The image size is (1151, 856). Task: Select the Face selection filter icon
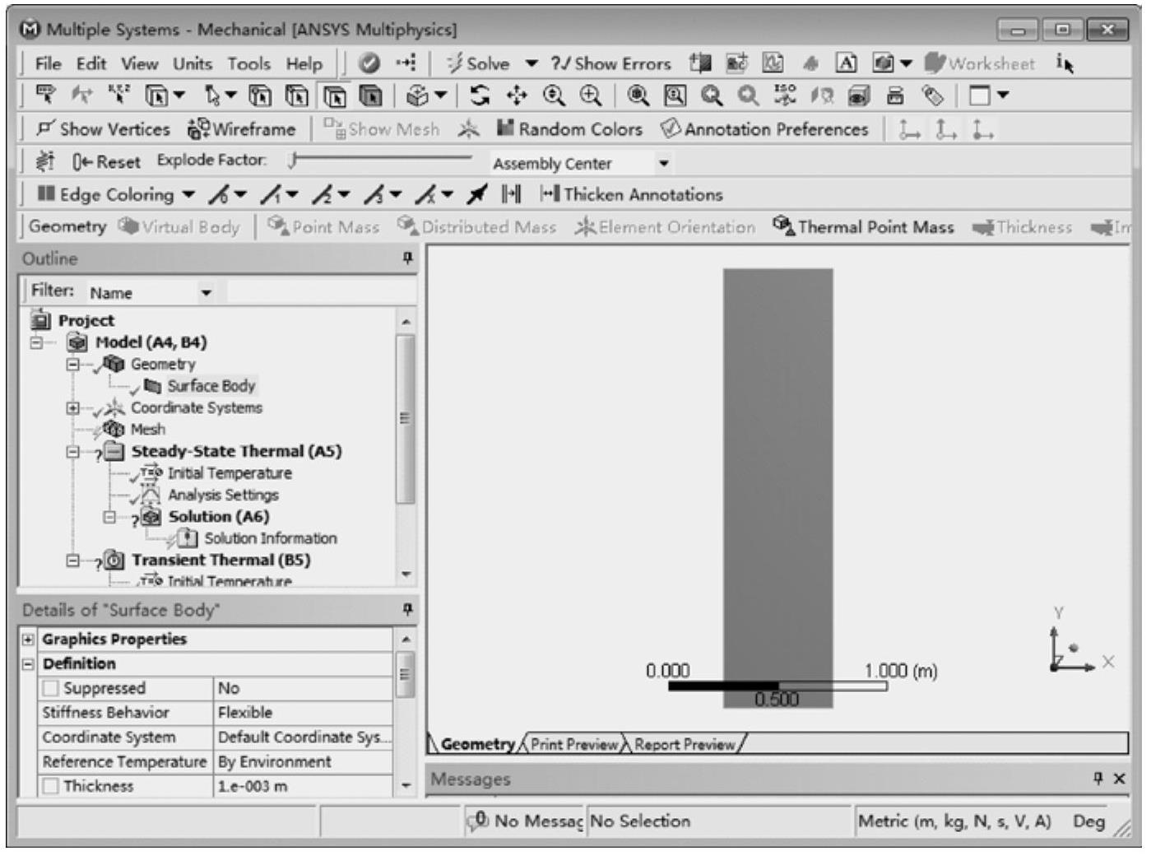[x=334, y=96]
